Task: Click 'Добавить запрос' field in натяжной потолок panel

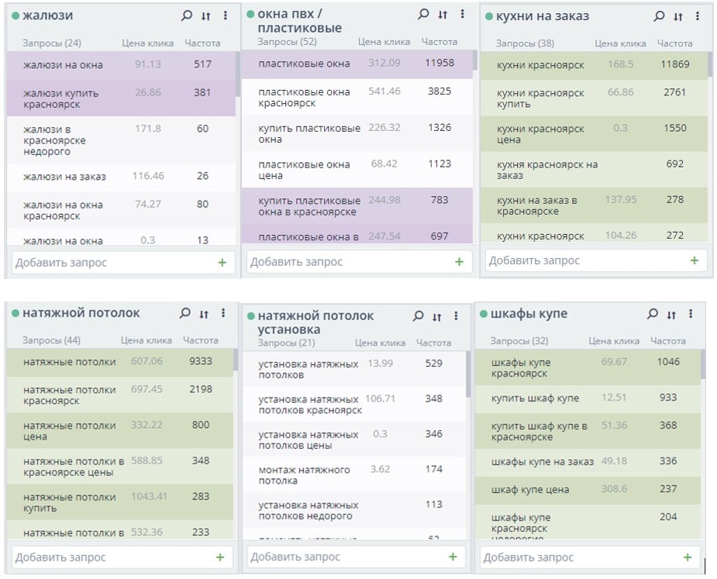Action: pyautogui.click(x=109, y=557)
